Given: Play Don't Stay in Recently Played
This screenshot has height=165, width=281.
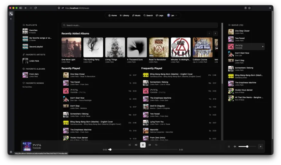Looking at the screenshot, I should click(100, 107).
